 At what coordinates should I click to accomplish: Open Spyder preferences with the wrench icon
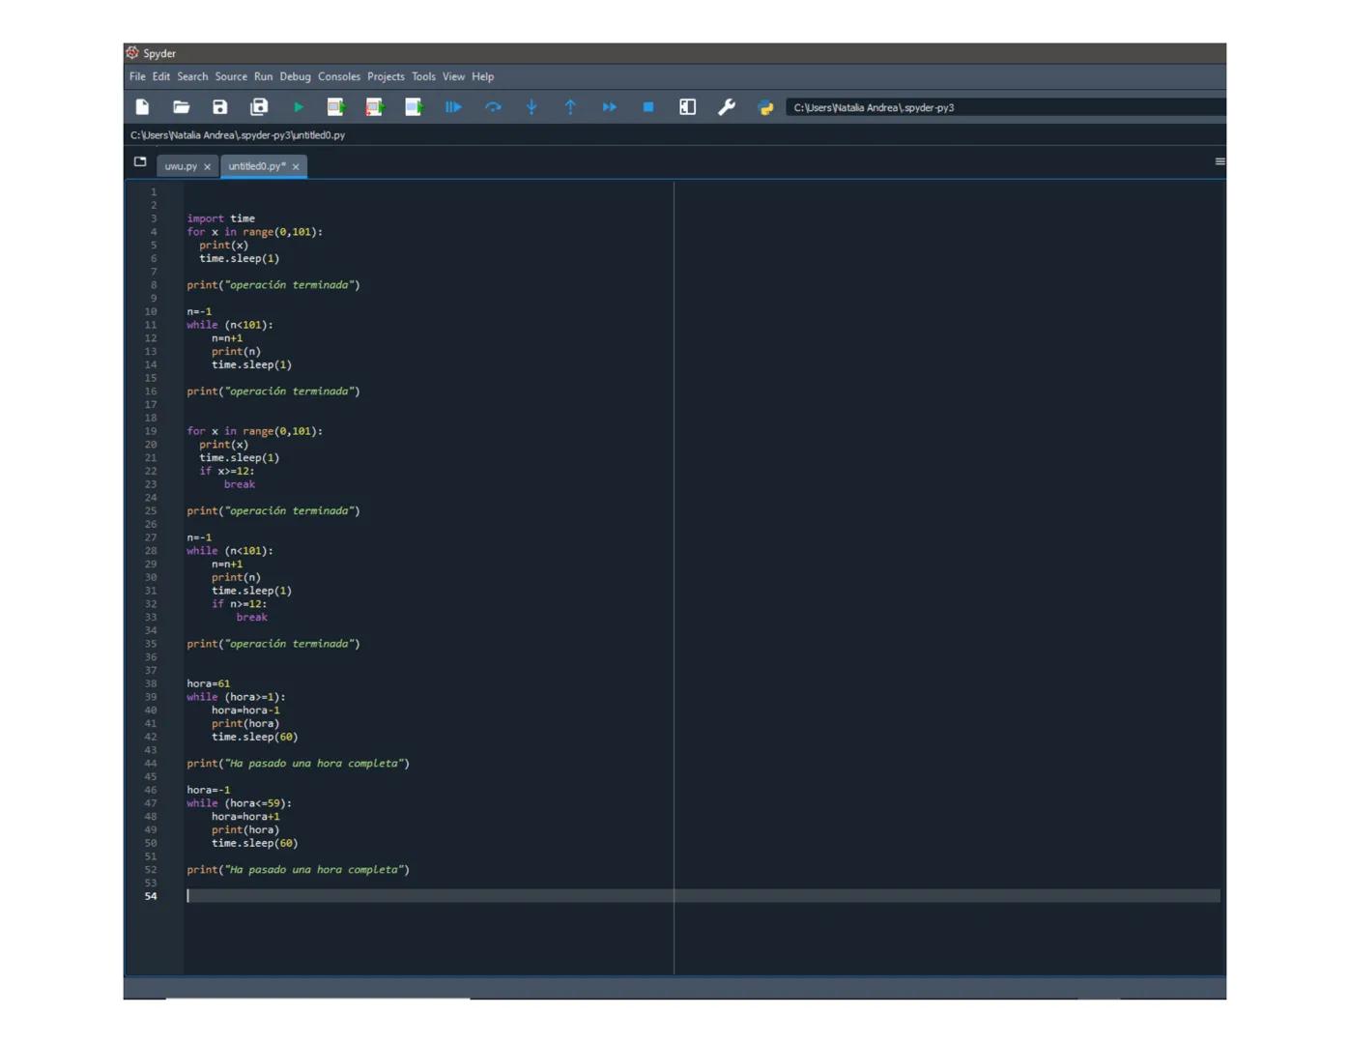tap(727, 107)
